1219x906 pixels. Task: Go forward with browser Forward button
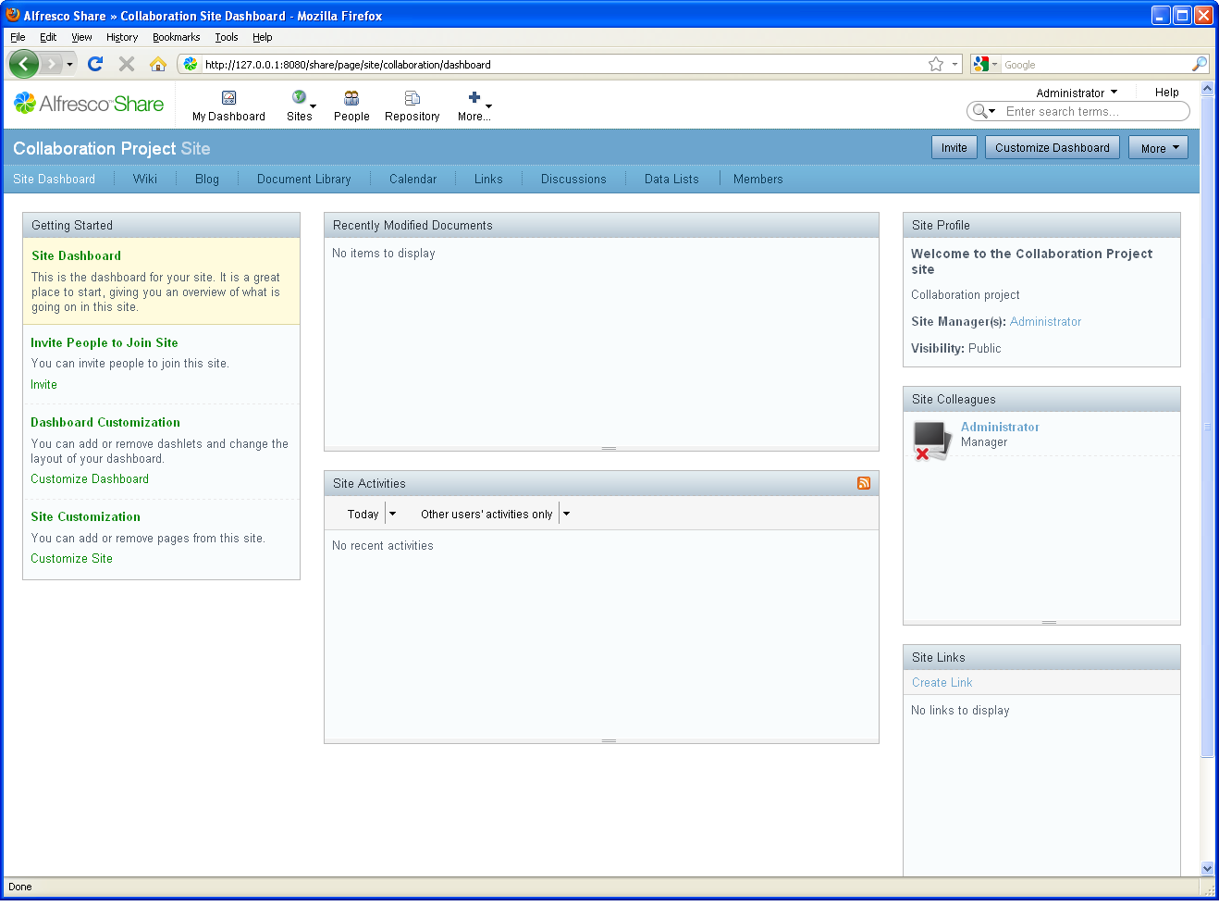(x=51, y=64)
